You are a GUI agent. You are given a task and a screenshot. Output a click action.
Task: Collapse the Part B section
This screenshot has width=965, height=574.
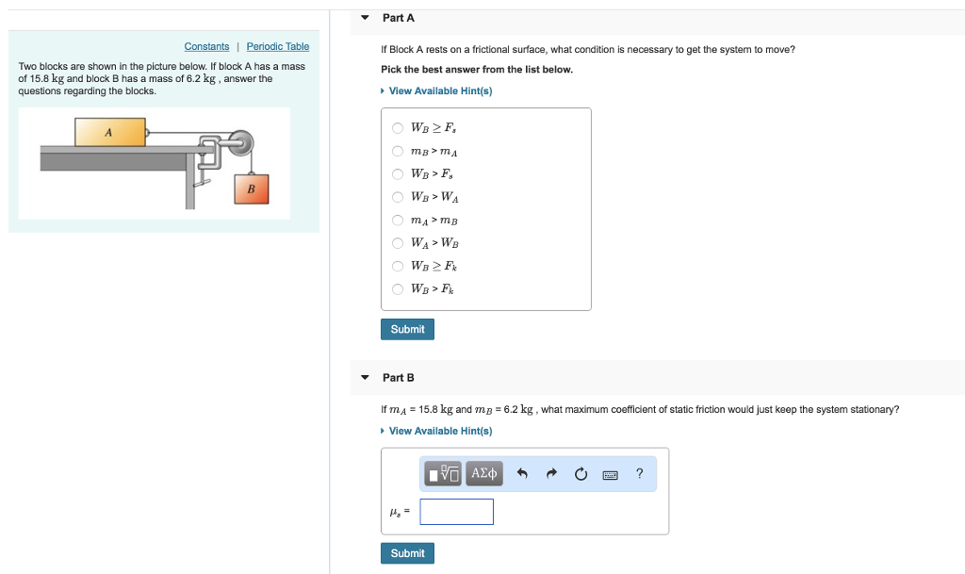click(x=364, y=377)
